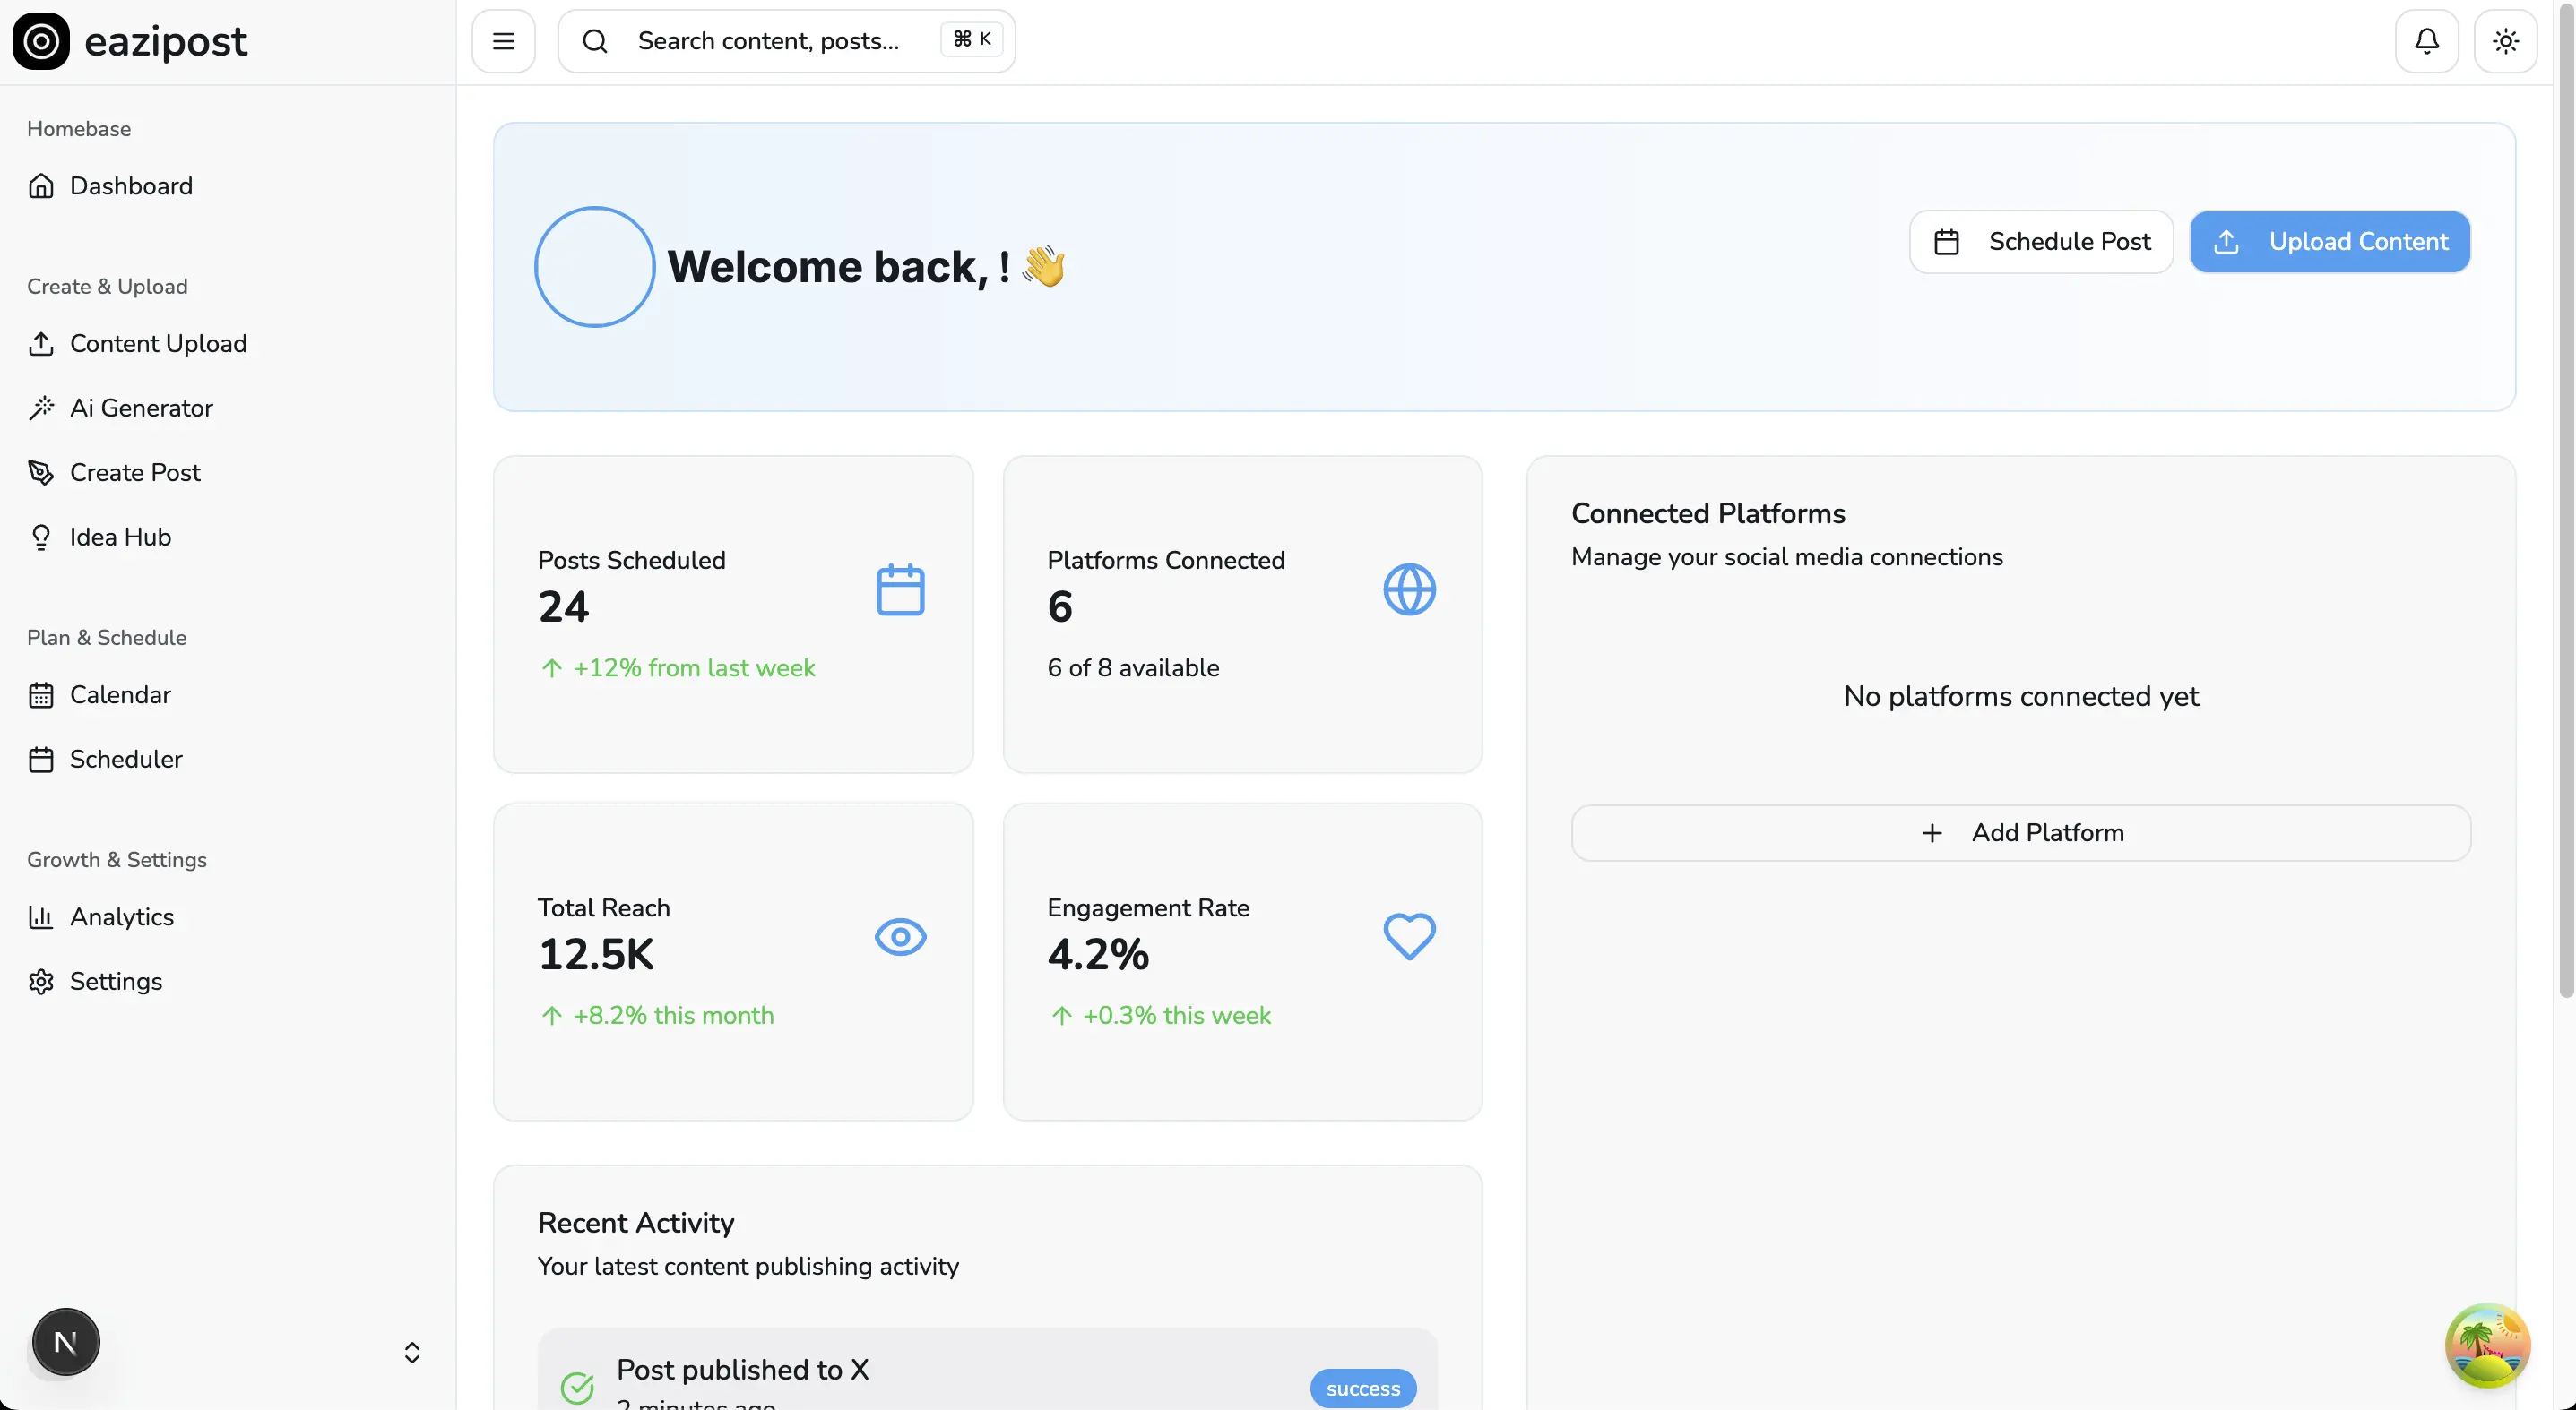This screenshot has width=2576, height=1410.
Task: Click the Schedule Post button
Action: 2041,242
